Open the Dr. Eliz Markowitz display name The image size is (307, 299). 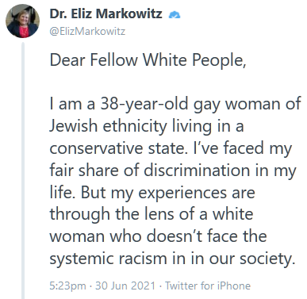106,13
